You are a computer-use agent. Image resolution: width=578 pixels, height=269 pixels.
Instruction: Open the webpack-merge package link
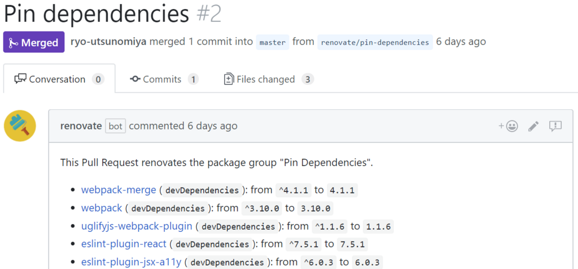[119, 190]
